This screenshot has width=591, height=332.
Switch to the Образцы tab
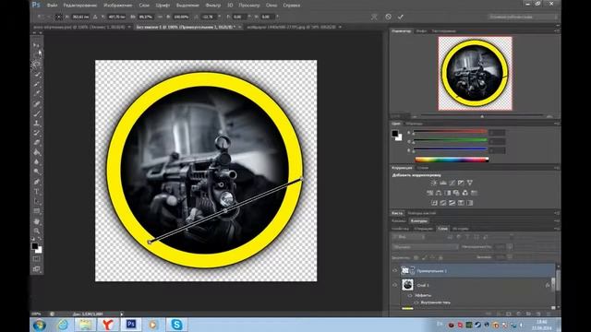point(415,124)
